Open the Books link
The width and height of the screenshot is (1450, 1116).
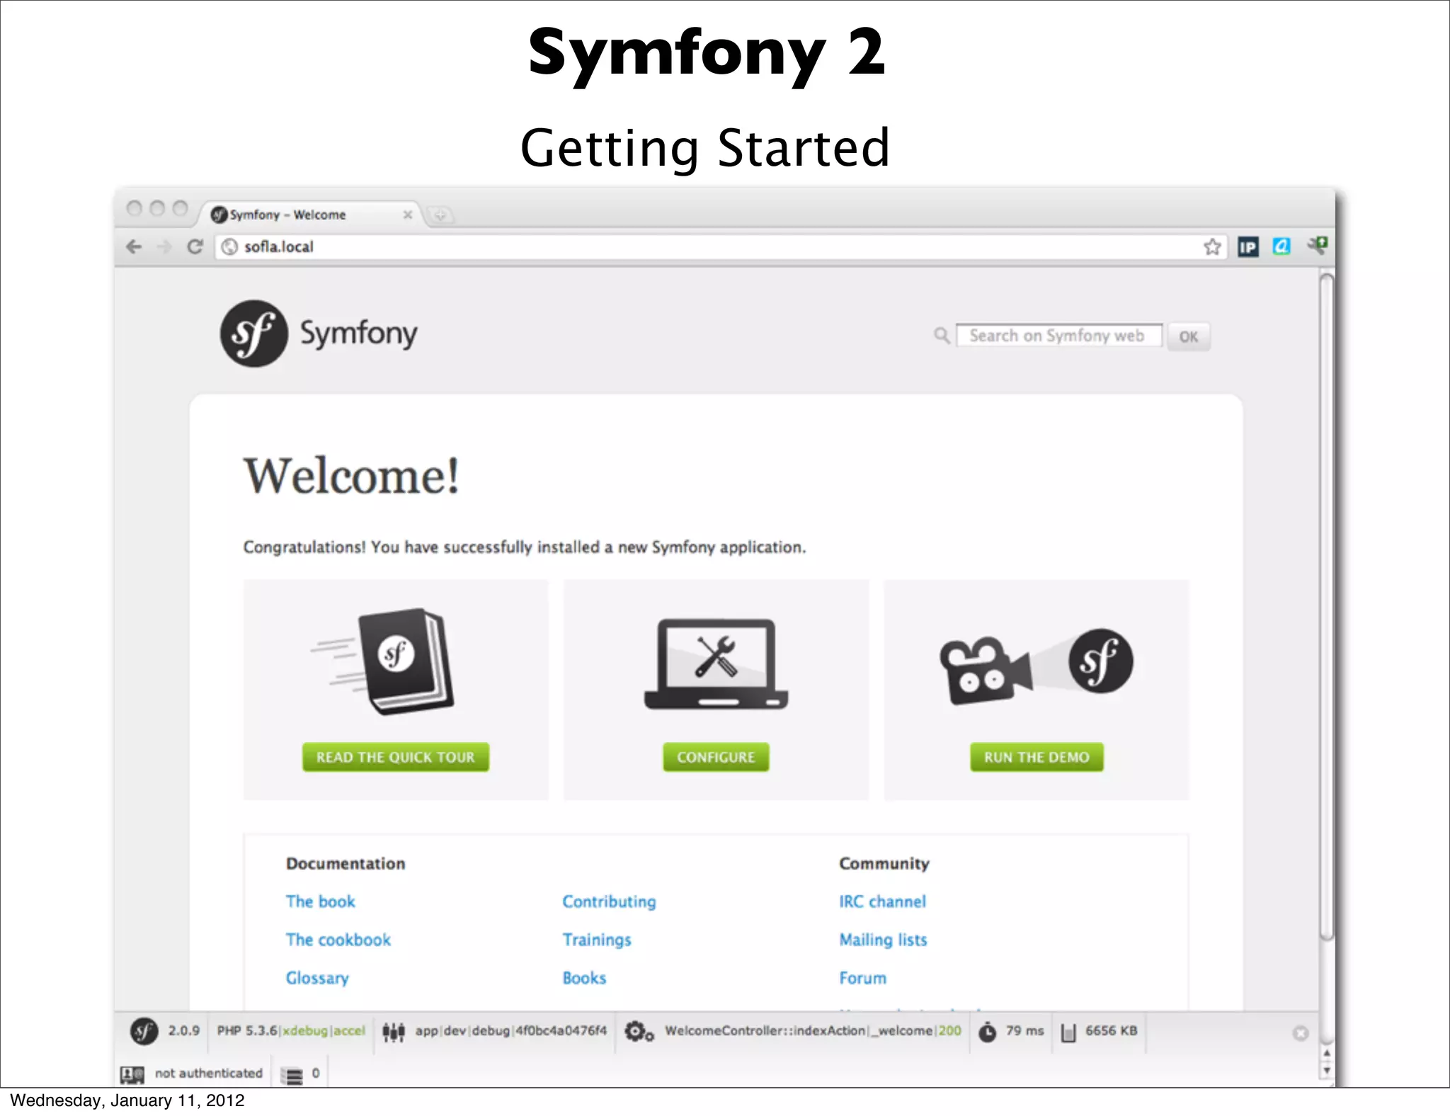pos(584,978)
